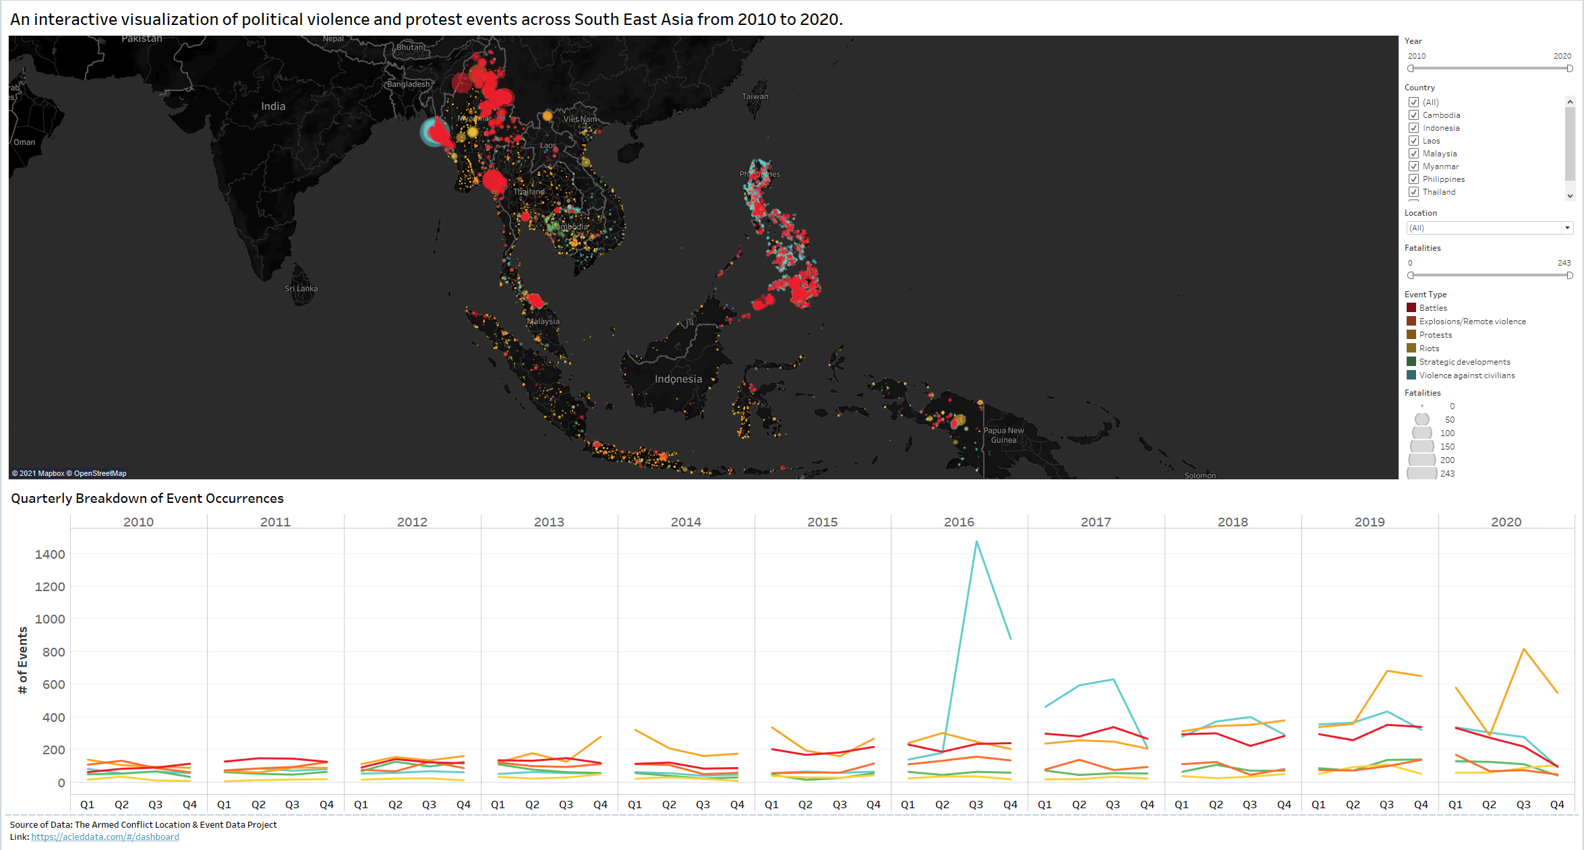Uncheck the Cambodia country checkbox
This screenshot has width=1584, height=850.
coord(1413,115)
